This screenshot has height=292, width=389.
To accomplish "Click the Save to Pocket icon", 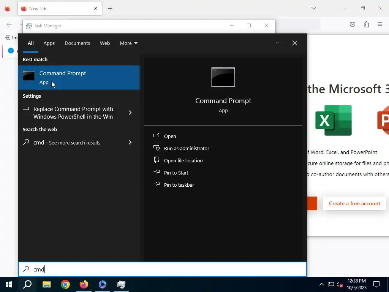I will click(x=353, y=24).
